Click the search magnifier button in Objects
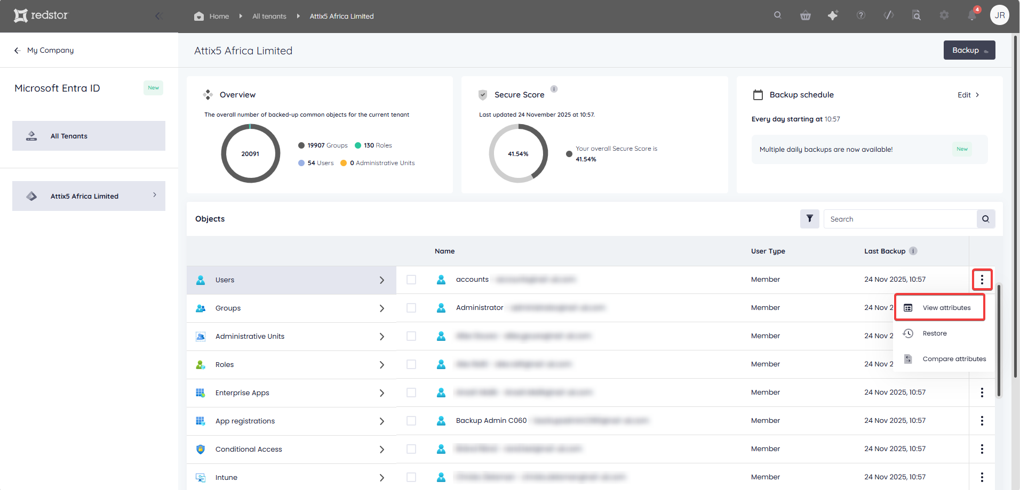1020x490 pixels. pos(986,219)
